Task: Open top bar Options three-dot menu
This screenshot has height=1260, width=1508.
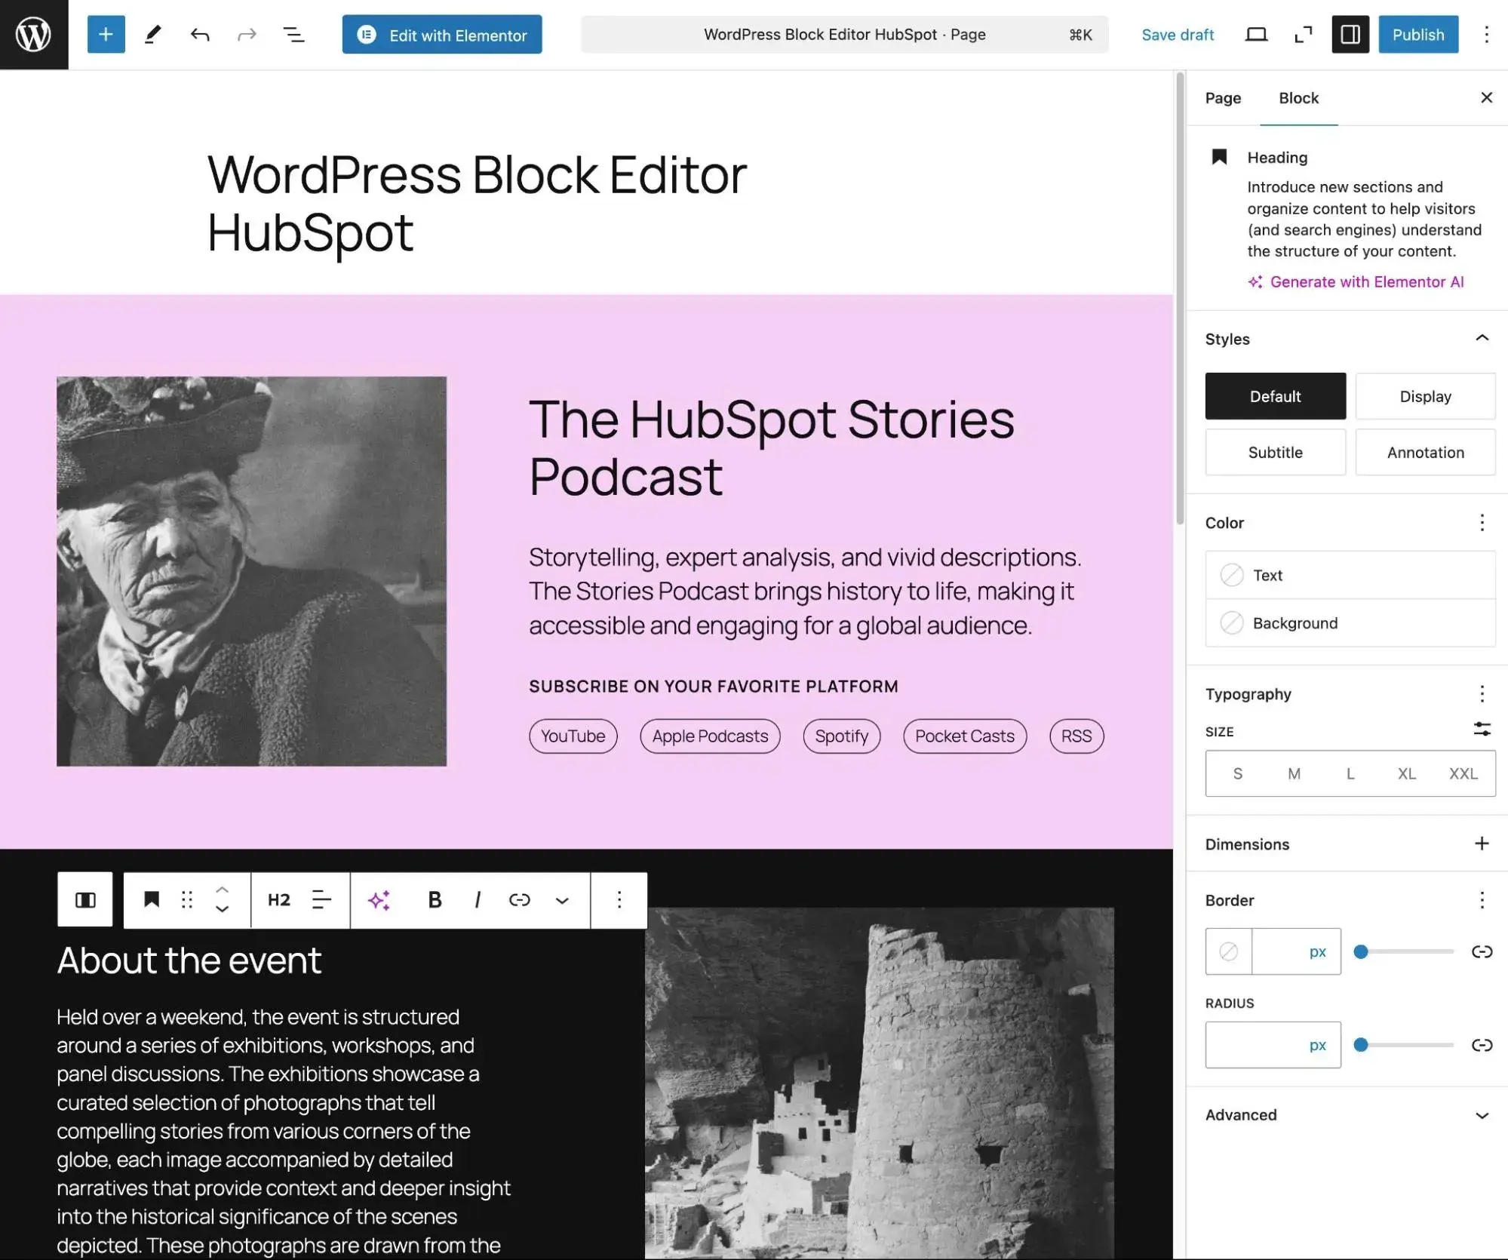Action: pos(1485,35)
